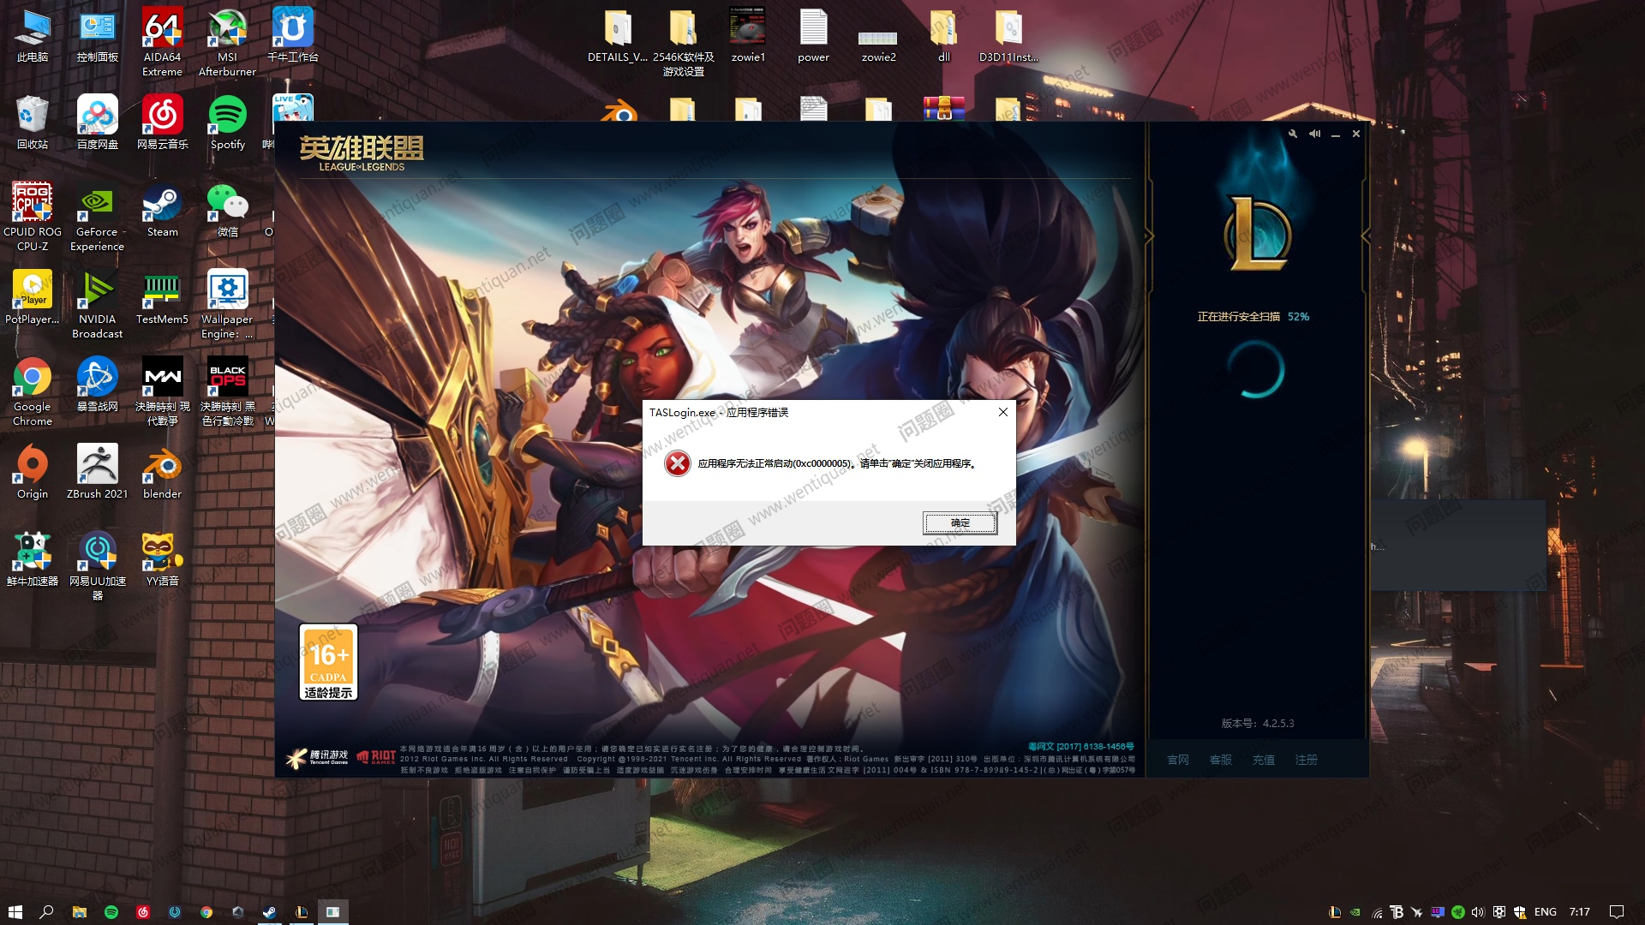This screenshot has width=1645, height=925.
Task: Collapse panel with left edge arrow
Action: pyautogui.click(x=1149, y=236)
